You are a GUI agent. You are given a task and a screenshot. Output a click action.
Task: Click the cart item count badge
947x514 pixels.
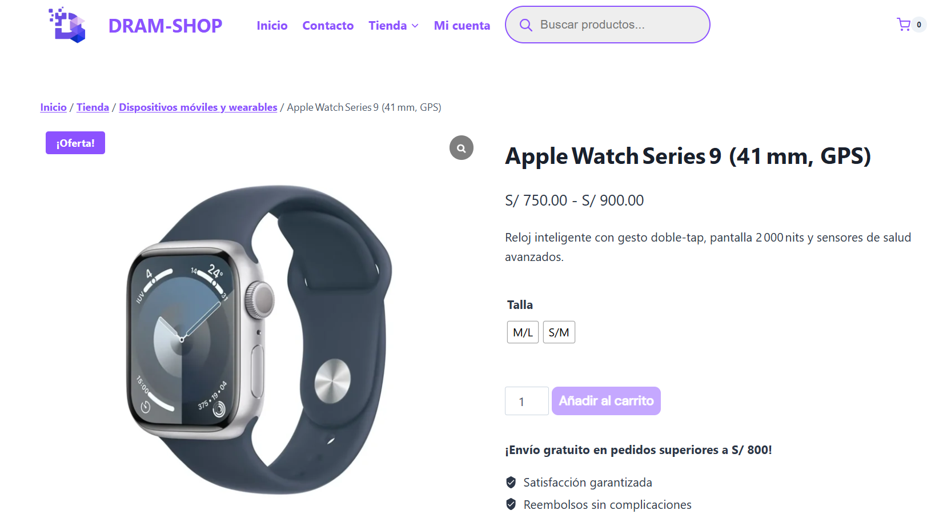(x=919, y=25)
